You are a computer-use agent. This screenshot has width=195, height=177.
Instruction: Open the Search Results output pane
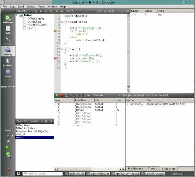pos(98,173)
